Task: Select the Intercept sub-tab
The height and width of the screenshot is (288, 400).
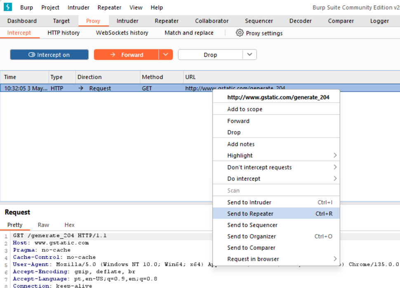Action: (x=19, y=33)
